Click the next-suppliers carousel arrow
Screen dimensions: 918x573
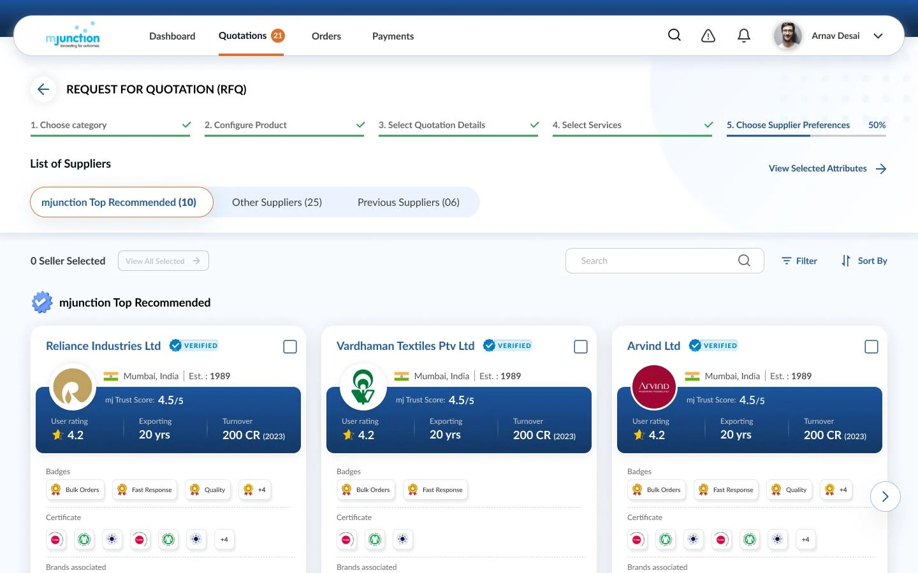pyautogui.click(x=885, y=497)
